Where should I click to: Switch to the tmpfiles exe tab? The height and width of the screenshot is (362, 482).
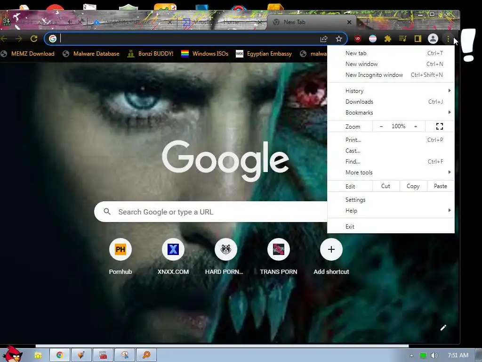pos(128,22)
